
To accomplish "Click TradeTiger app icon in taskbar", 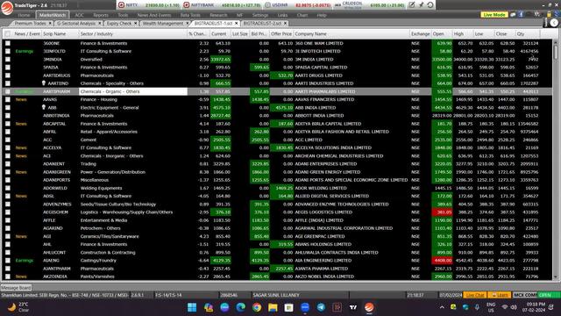I will tap(369, 307).
